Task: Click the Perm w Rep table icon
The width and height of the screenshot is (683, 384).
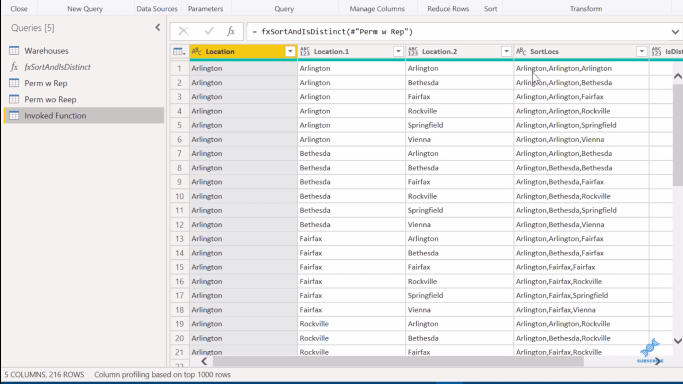Action: (x=14, y=83)
